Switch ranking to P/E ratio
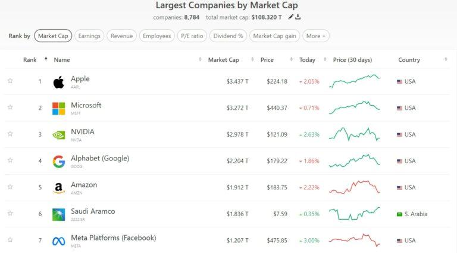Viewport: 457px width, 253px height. tap(192, 36)
